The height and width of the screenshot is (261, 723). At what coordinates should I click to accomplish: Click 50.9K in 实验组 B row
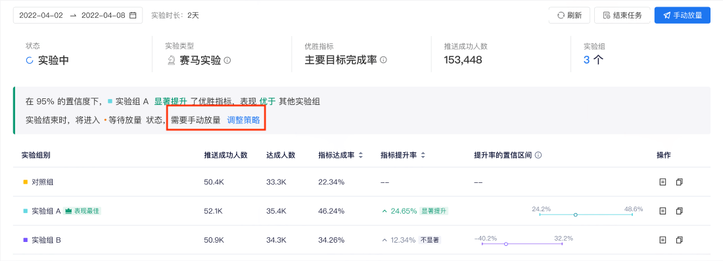[x=214, y=240]
